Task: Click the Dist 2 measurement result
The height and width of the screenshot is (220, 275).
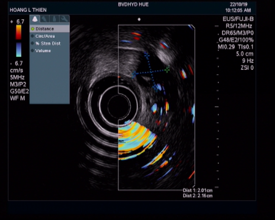Action: [x=197, y=196]
